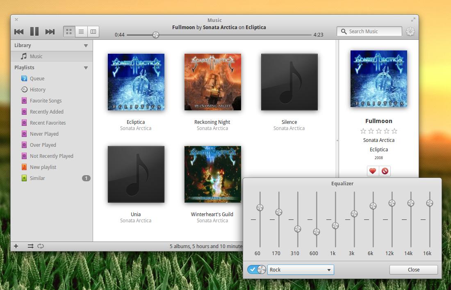The image size is (451, 290).
Task: Ban the current song
Action: click(x=385, y=171)
